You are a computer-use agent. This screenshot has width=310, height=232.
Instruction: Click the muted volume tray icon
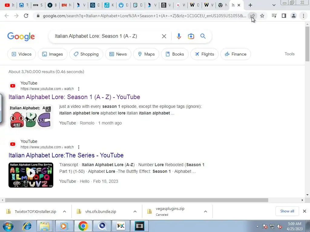pos(279,227)
